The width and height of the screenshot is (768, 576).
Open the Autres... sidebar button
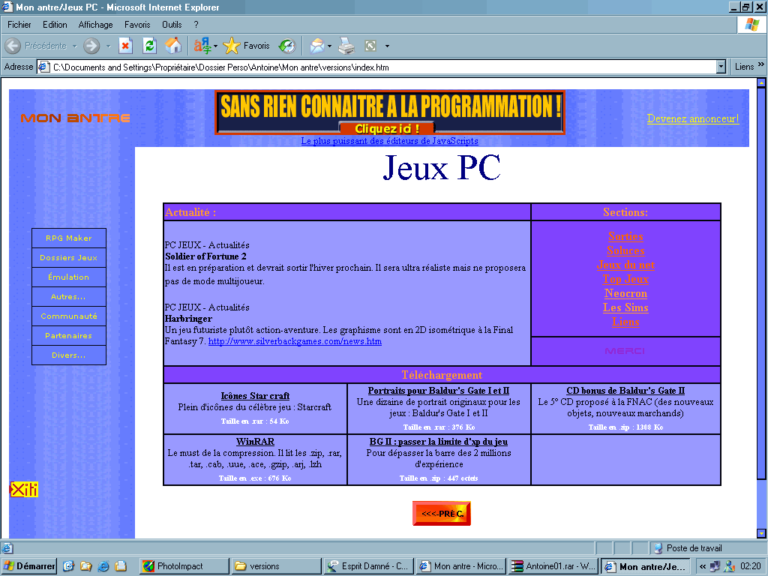coord(69,297)
